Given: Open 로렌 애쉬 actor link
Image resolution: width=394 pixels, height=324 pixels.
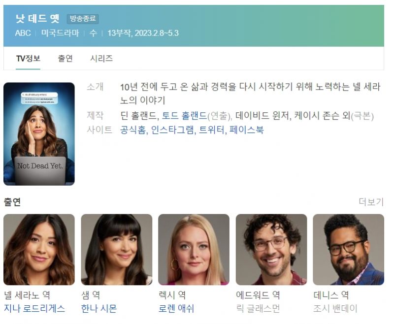Looking at the screenshot, I should click(x=176, y=308).
